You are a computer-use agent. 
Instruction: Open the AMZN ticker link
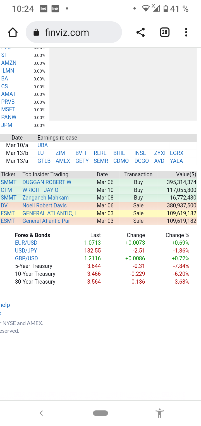(9, 63)
